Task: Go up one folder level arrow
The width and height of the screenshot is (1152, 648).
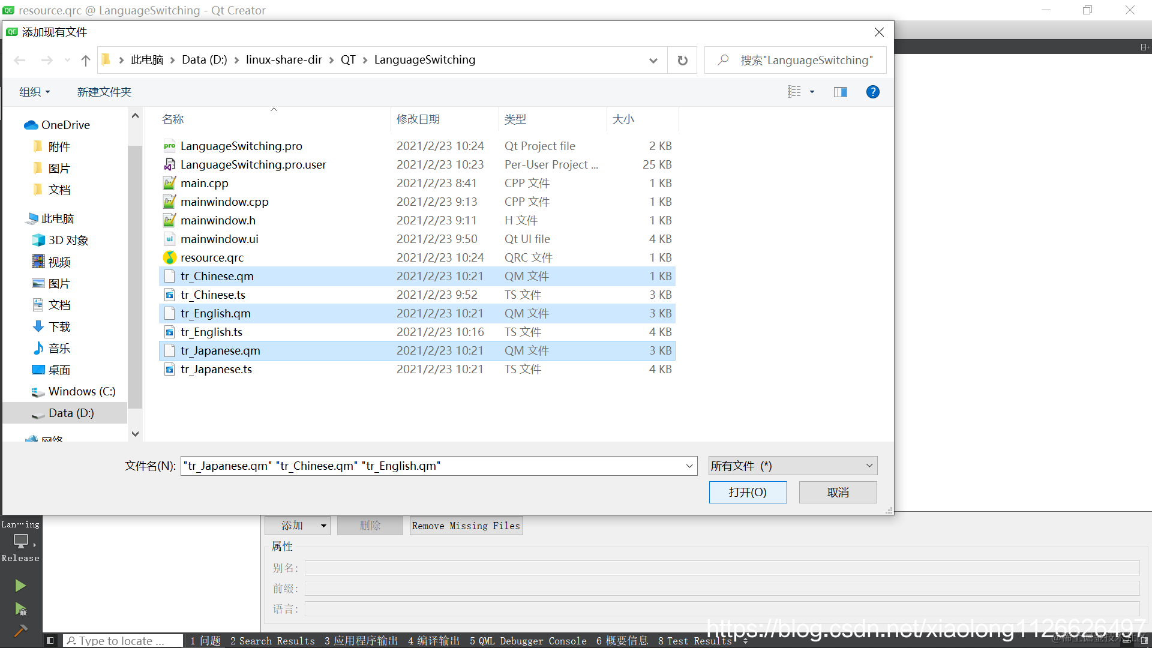Action: coord(86,60)
